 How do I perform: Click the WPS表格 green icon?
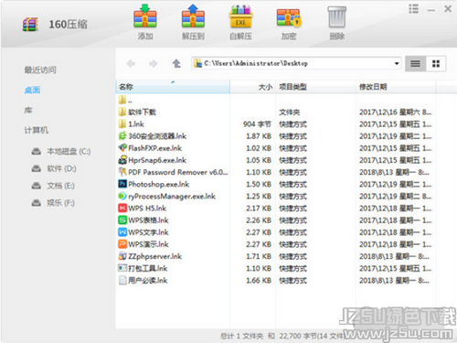click(x=122, y=220)
